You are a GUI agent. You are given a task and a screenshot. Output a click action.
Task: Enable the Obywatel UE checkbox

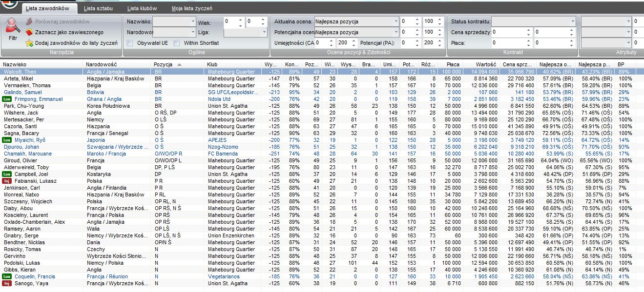(130, 43)
